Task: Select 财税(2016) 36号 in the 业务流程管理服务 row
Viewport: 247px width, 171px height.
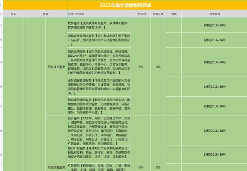Action: click(215, 87)
